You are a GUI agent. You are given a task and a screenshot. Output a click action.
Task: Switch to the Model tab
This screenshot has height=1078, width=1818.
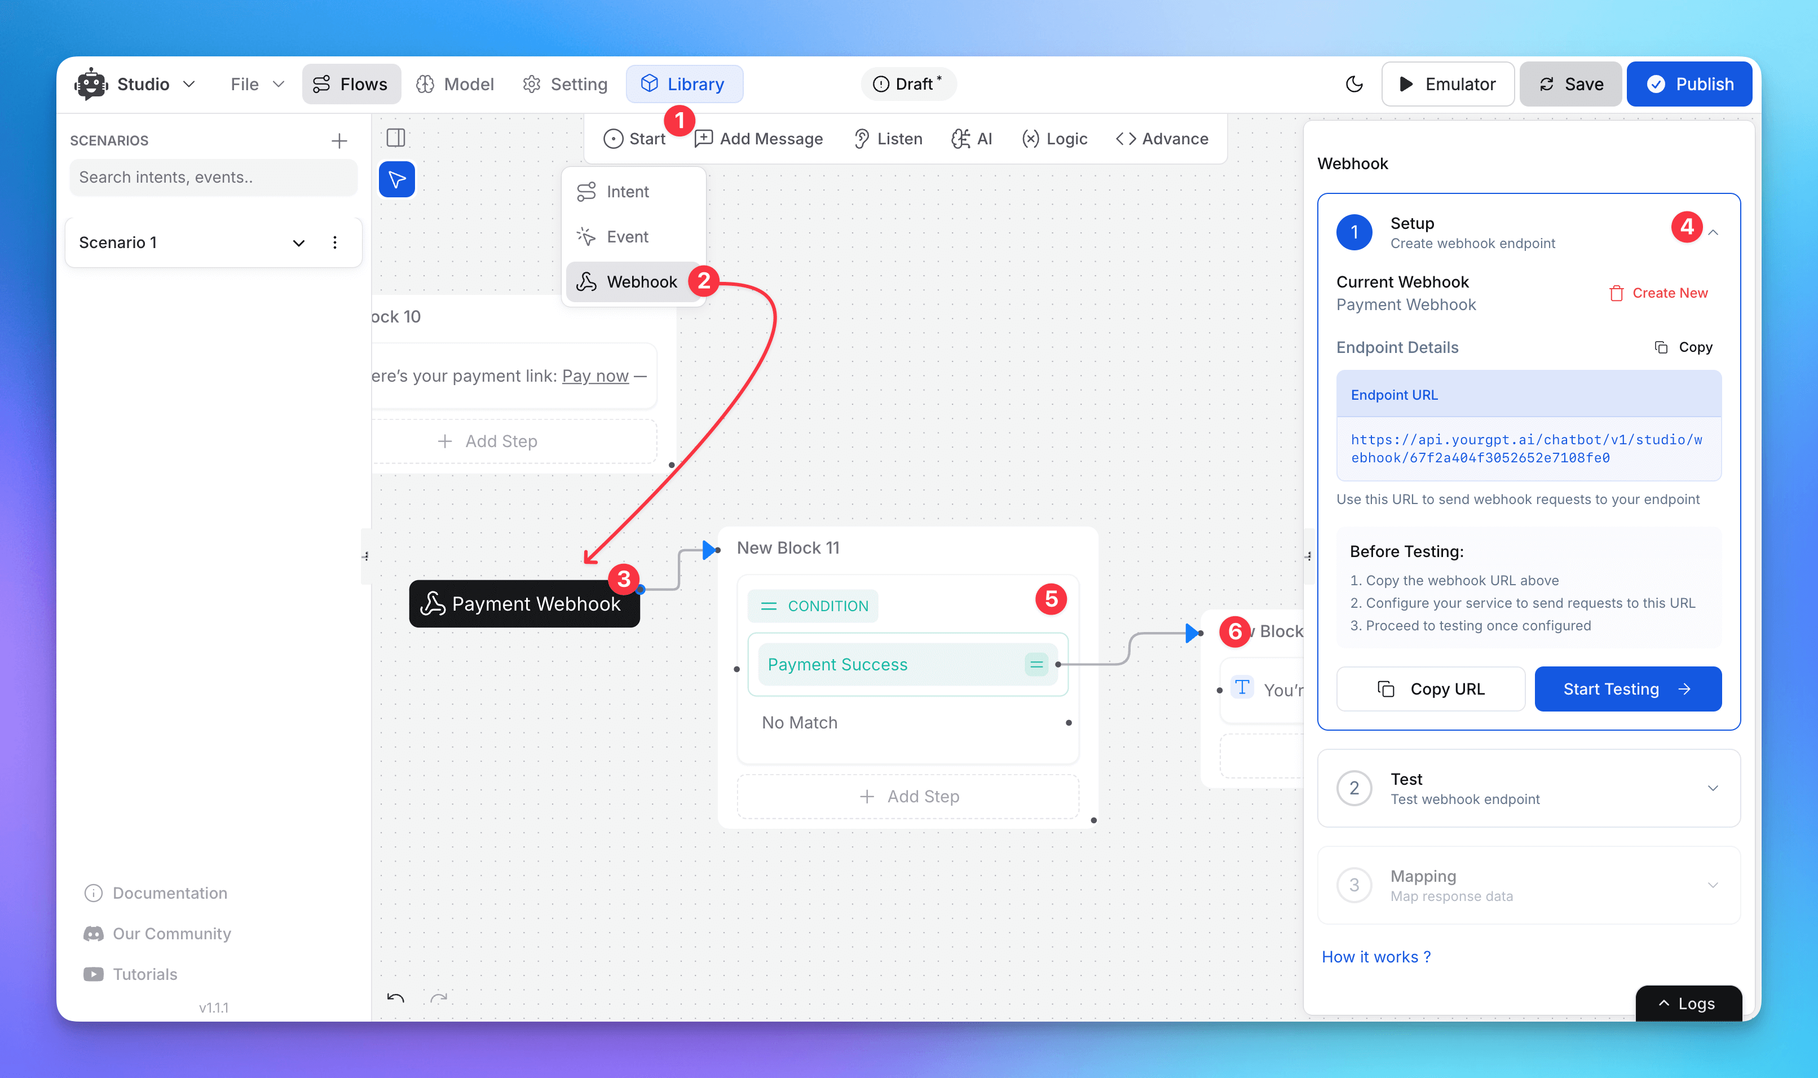point(456,84)
